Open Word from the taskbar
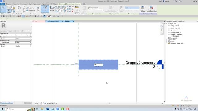The width and height of the screenshot is (198, 111). coord(47,109)
